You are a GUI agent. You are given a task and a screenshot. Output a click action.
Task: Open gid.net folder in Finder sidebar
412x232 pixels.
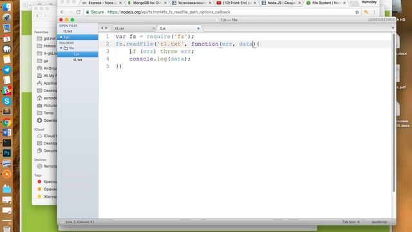[x=47, y=39]
